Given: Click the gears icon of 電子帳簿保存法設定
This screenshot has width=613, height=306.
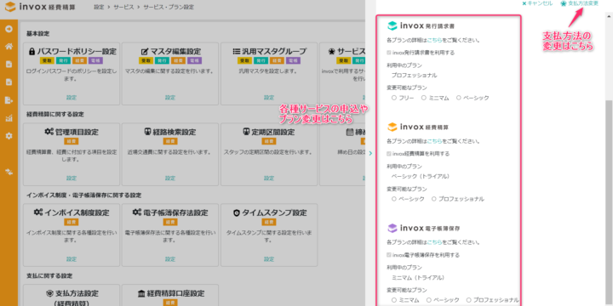Looking at the screenshot, I should (x=137, y=212).
